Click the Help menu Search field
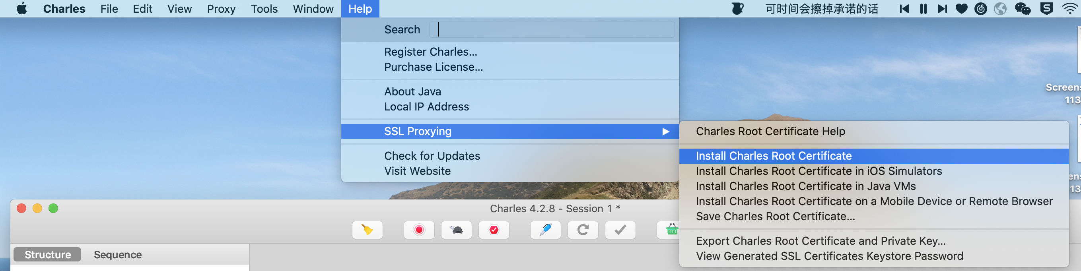The height and width of the screenshot is (271, 1081). tap(551, 29)
